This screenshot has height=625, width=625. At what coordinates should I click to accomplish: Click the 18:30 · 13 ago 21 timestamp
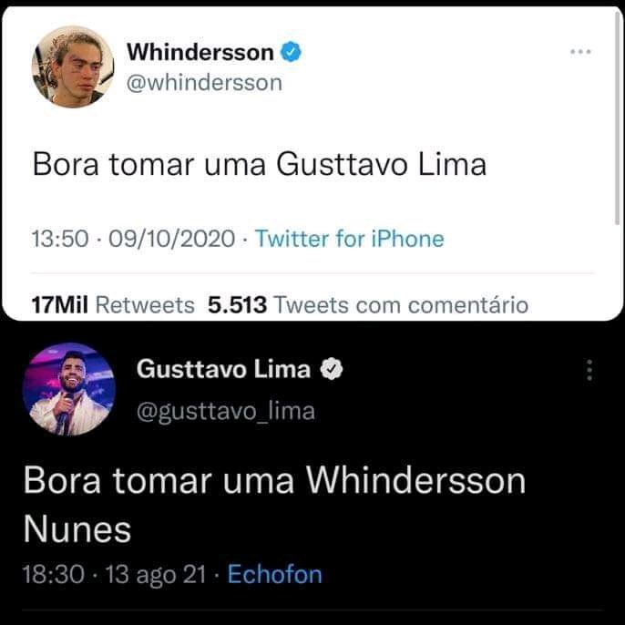[x=115, y=574]
